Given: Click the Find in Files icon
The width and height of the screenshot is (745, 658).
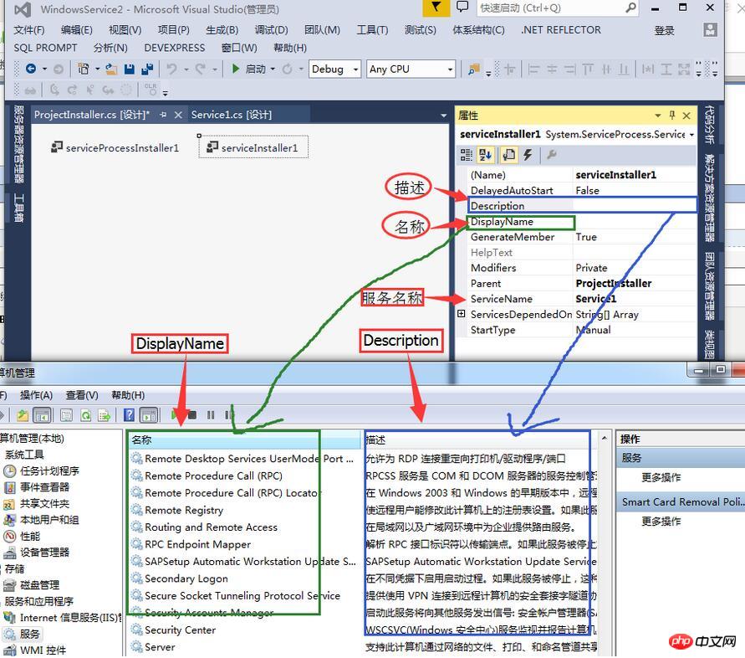Looking at the screenshot, I should point(474,69).
